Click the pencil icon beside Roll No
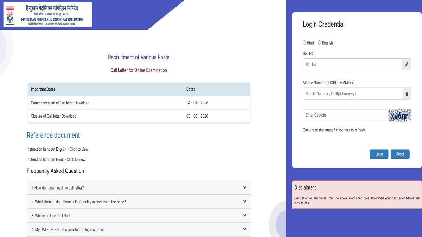 click(407, 64)
